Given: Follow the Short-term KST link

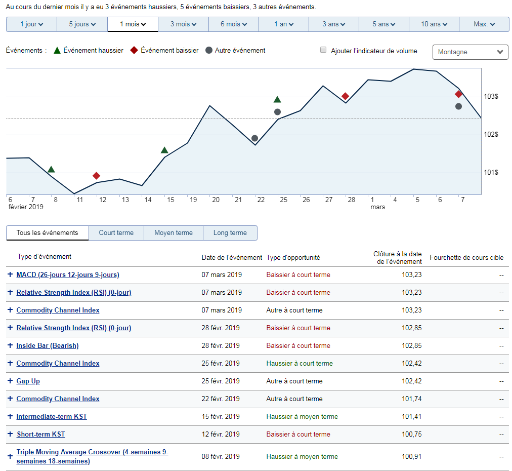Looking at the screenshot, I should tap(41, 434).
